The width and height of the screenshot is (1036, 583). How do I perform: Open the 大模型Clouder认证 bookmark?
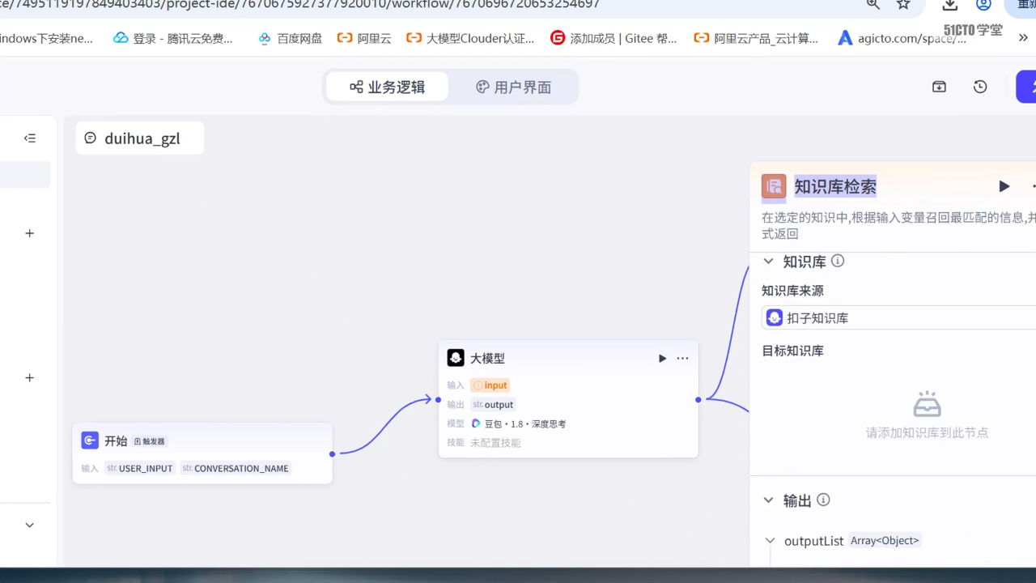coord(470,38)
